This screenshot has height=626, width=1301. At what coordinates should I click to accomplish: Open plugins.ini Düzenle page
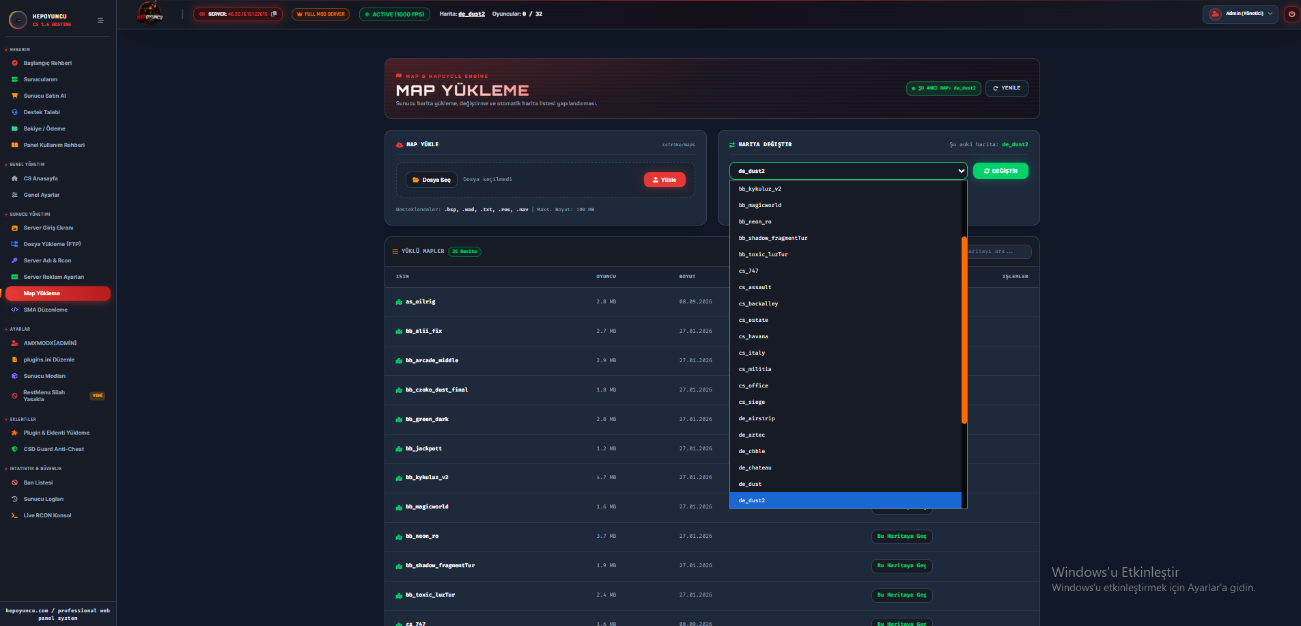[48, 359]
